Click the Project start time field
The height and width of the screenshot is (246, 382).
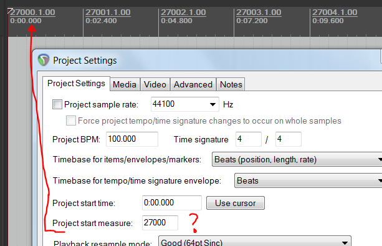coord(172,202)
